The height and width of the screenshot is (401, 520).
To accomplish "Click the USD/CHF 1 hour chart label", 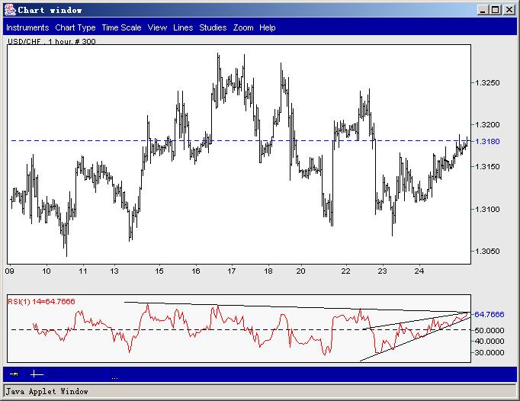I will [51, 42].
